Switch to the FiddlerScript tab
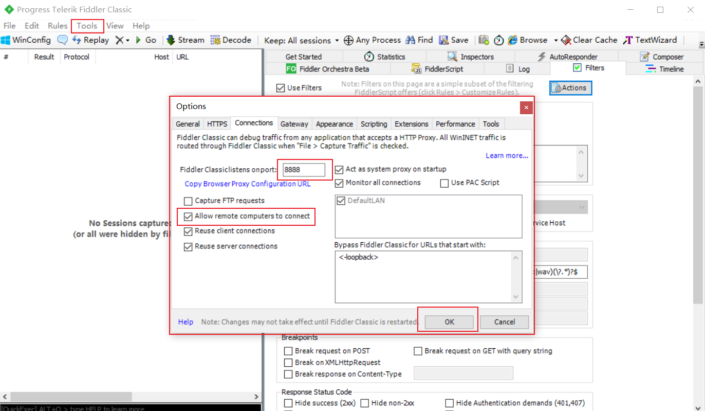This screenshot has width=705, height=411. click(x=437, y=69)
